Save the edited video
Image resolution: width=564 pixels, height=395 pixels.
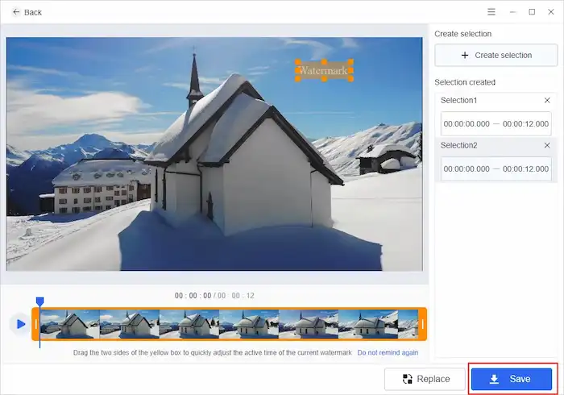[x=512, y=379]
